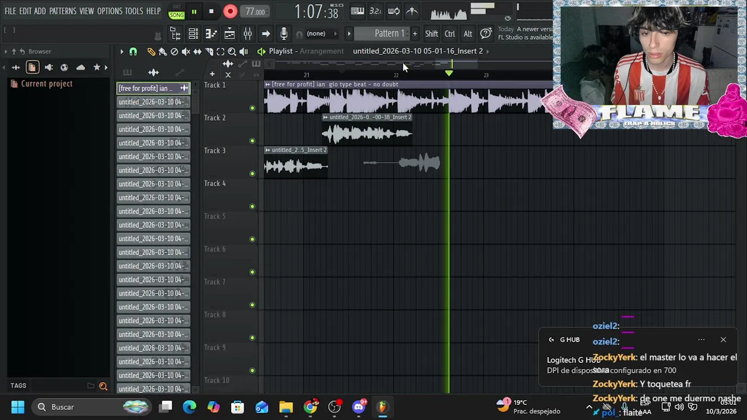This screenshot has width=747, height=420.
Task: Select the '[free for profit] ian' picker item
Action: tap(153, 88)
